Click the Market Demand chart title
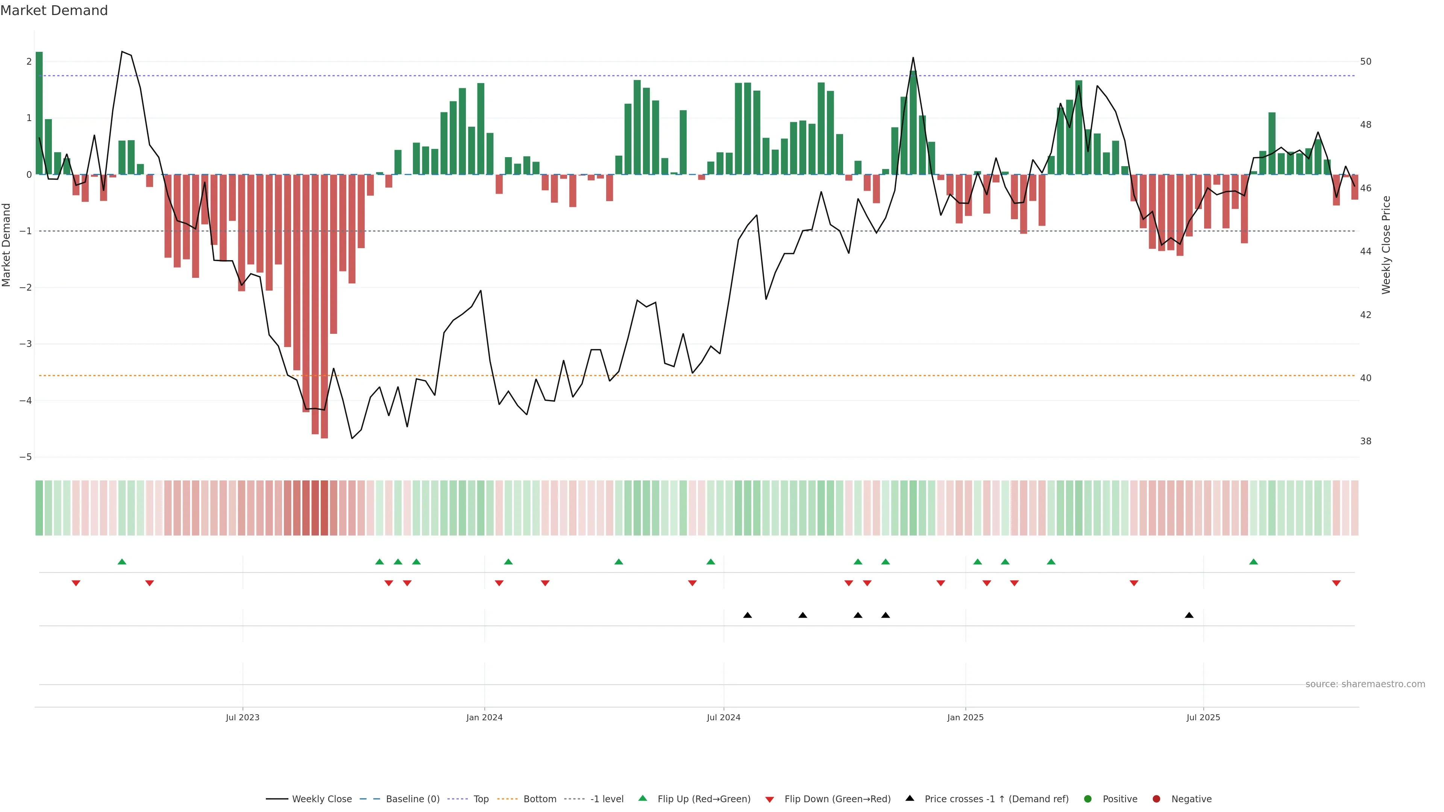The height and width of the screenshot is (812, 1444). pos(54,11)
